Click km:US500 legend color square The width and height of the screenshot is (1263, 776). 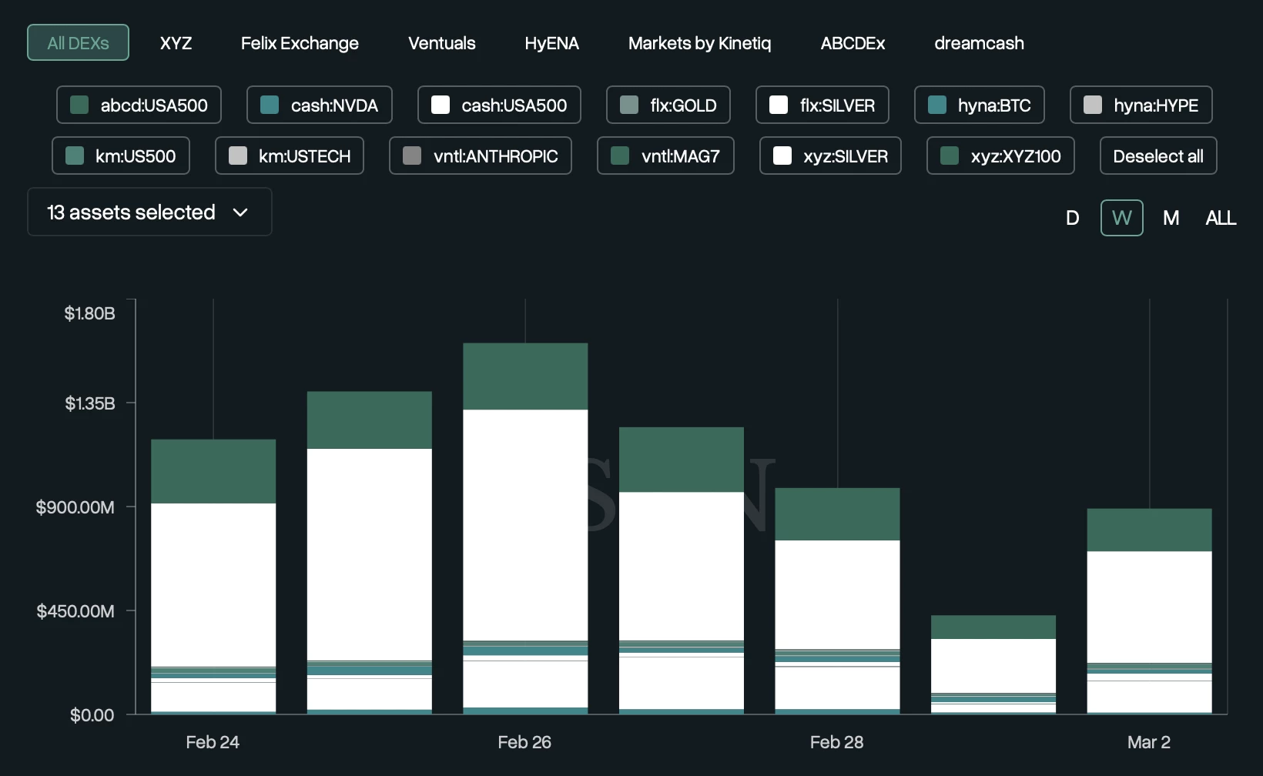75,156
